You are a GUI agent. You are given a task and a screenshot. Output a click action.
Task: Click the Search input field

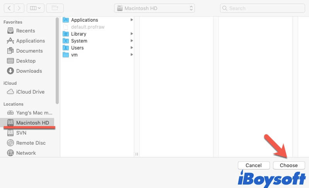click(262, 8)
